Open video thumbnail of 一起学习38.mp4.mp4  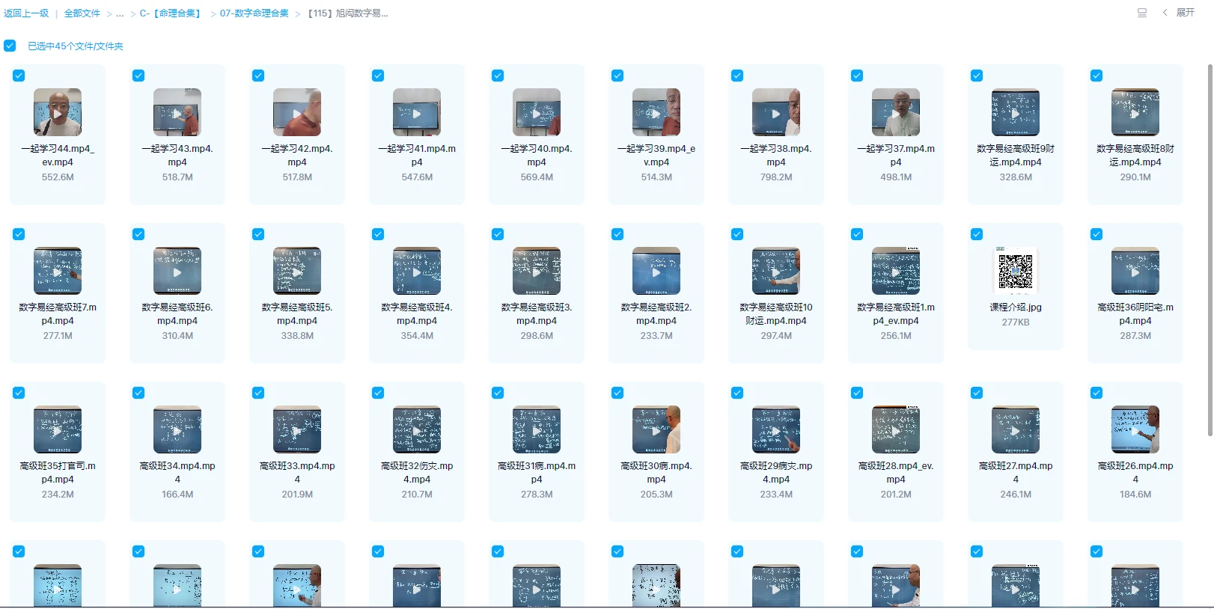(776, 112)
